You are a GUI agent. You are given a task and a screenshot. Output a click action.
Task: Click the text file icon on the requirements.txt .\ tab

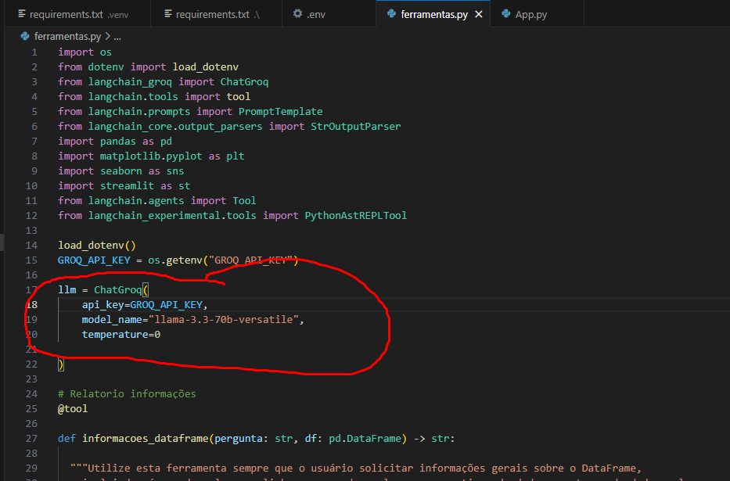pyautogui.click(x=168, y=14)
